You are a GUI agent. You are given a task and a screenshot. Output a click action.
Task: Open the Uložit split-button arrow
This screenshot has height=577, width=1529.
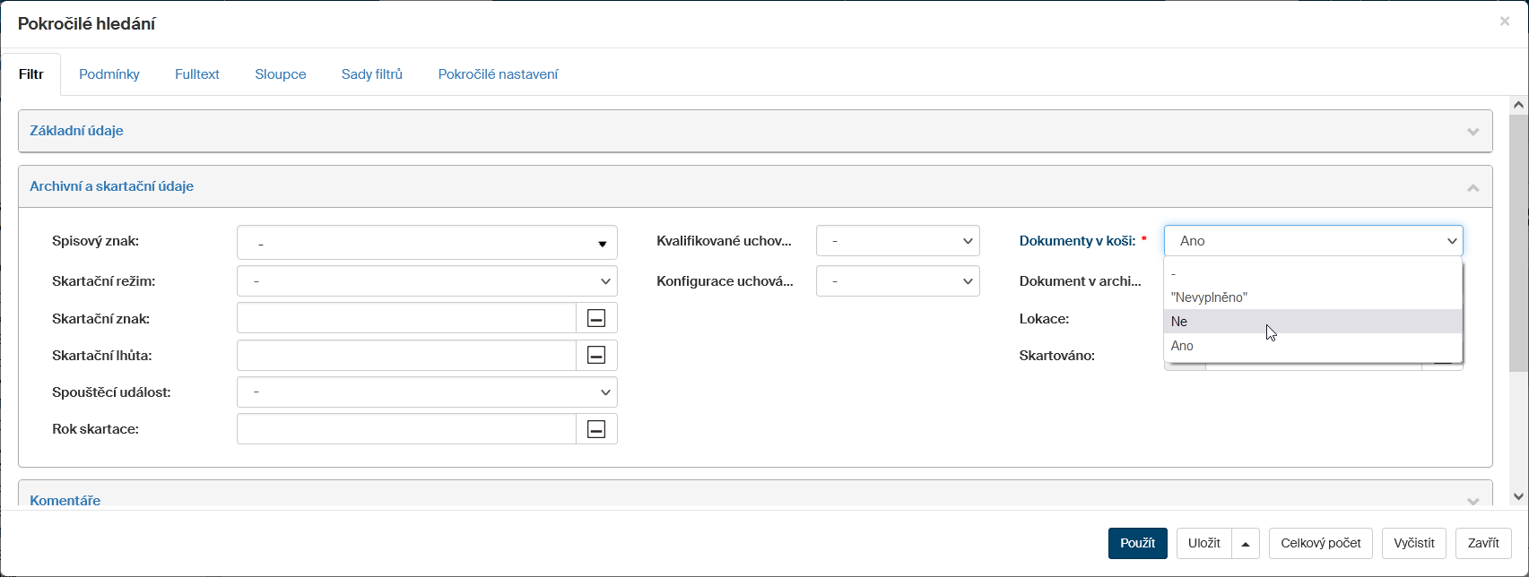1245,544
